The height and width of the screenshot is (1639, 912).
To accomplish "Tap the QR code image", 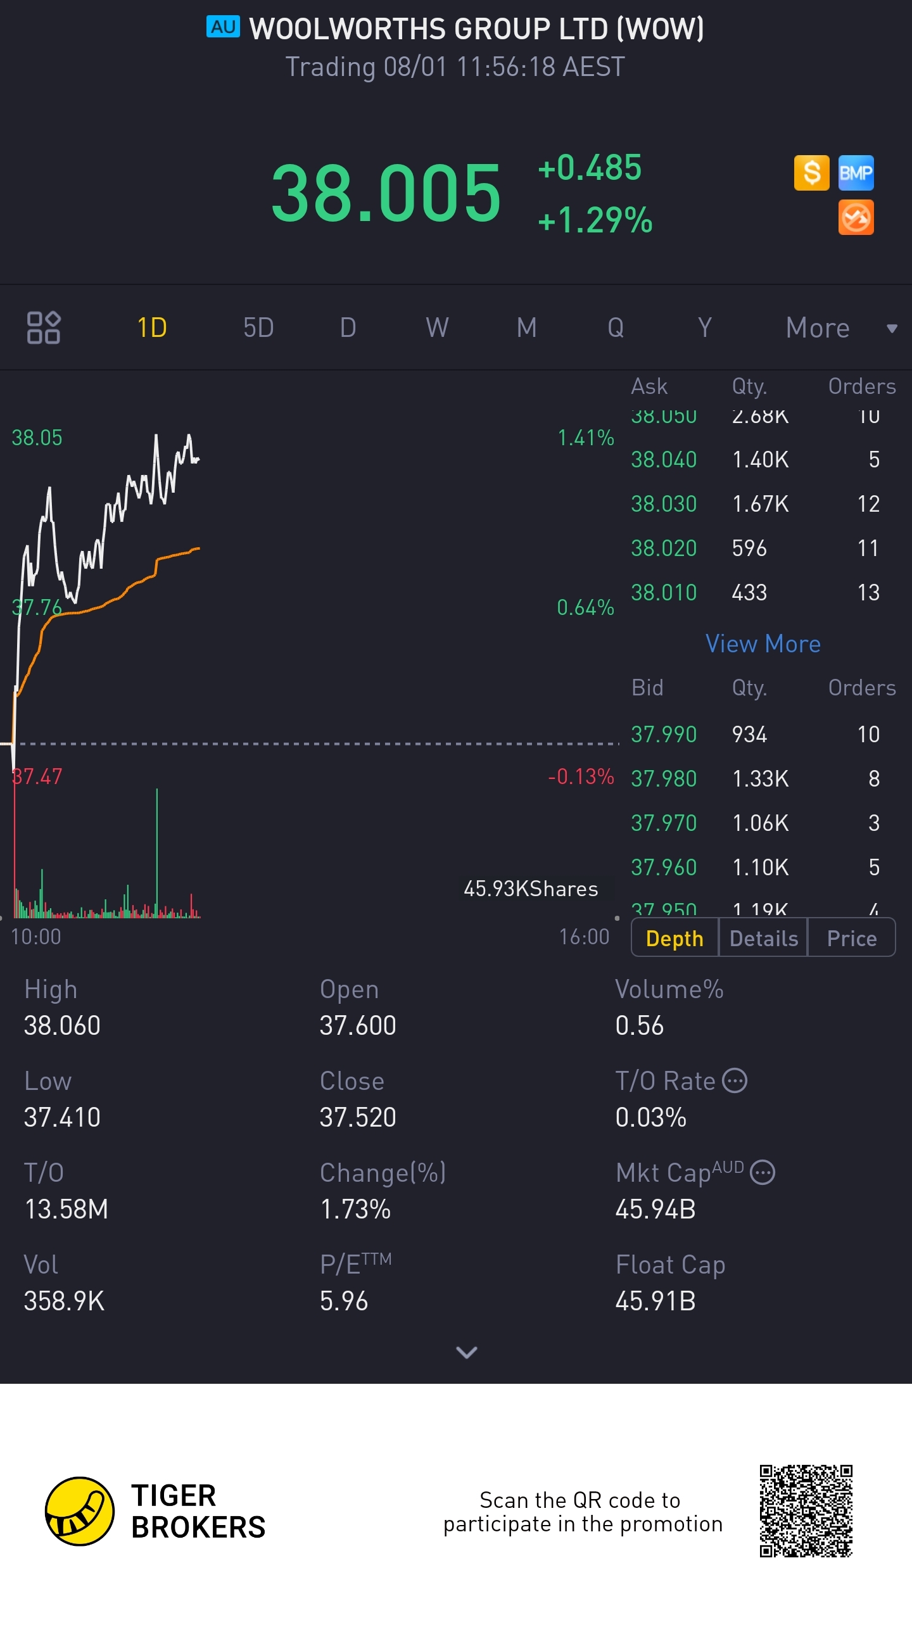I will 806,1511.
